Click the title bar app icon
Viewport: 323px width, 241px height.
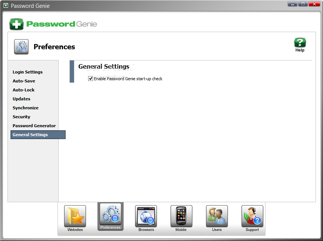pyautogui.click(x=6, y=6)
